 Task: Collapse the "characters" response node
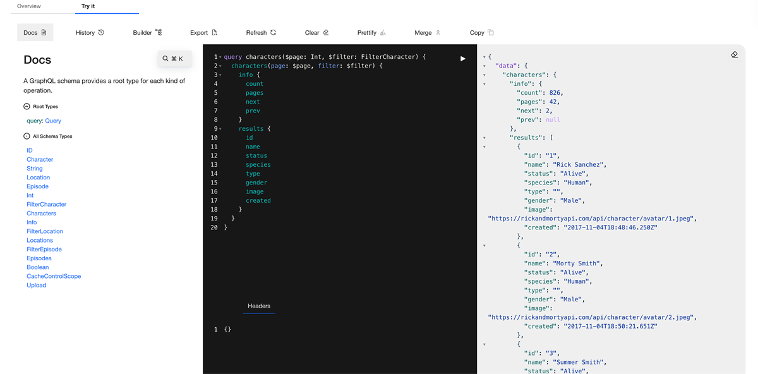coord(484,75)
